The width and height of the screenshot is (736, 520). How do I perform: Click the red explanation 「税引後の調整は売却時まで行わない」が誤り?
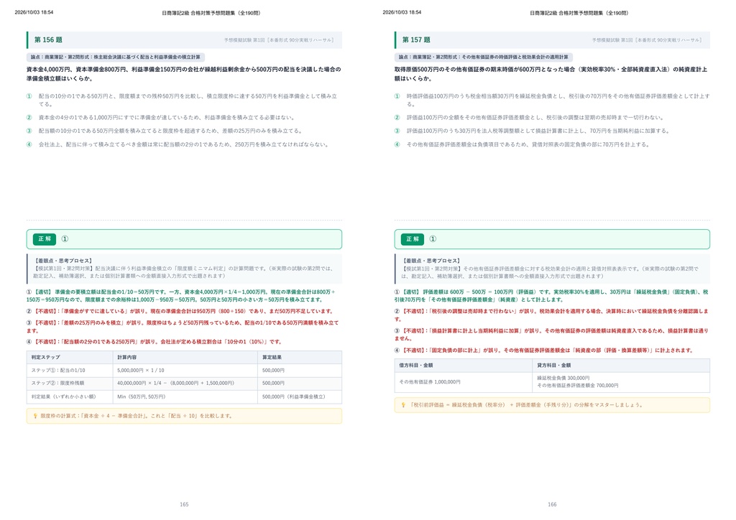pos(551,315)
